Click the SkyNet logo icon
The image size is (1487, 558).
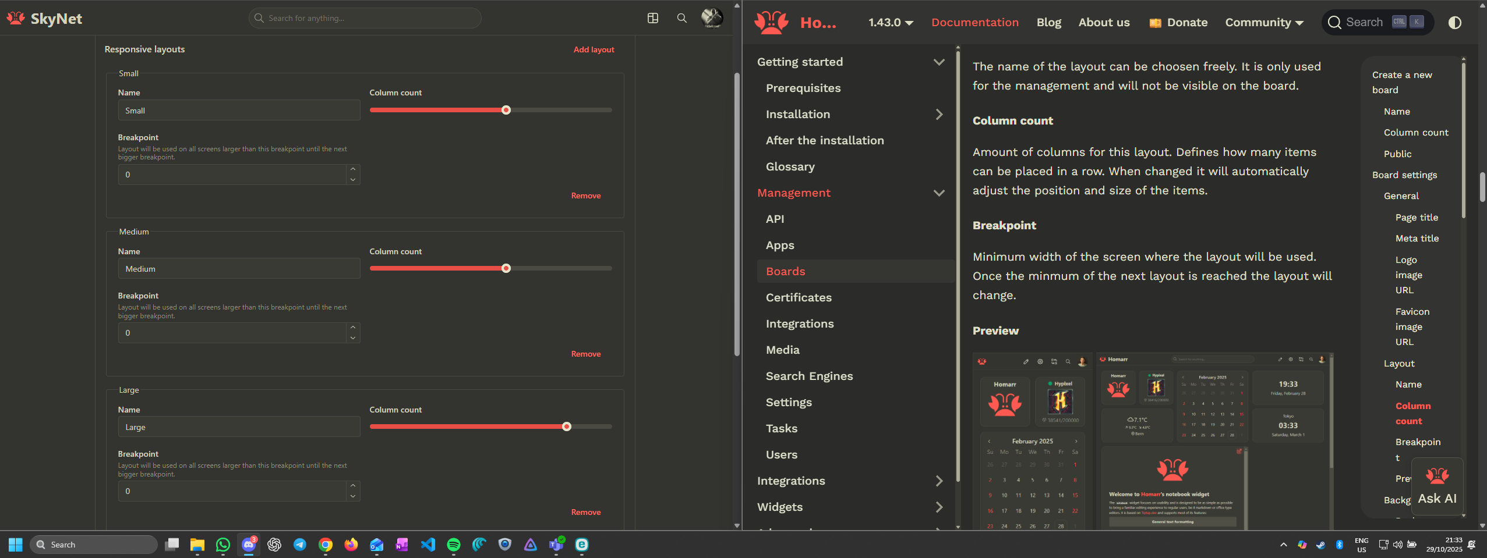click(x=16, y=19)
